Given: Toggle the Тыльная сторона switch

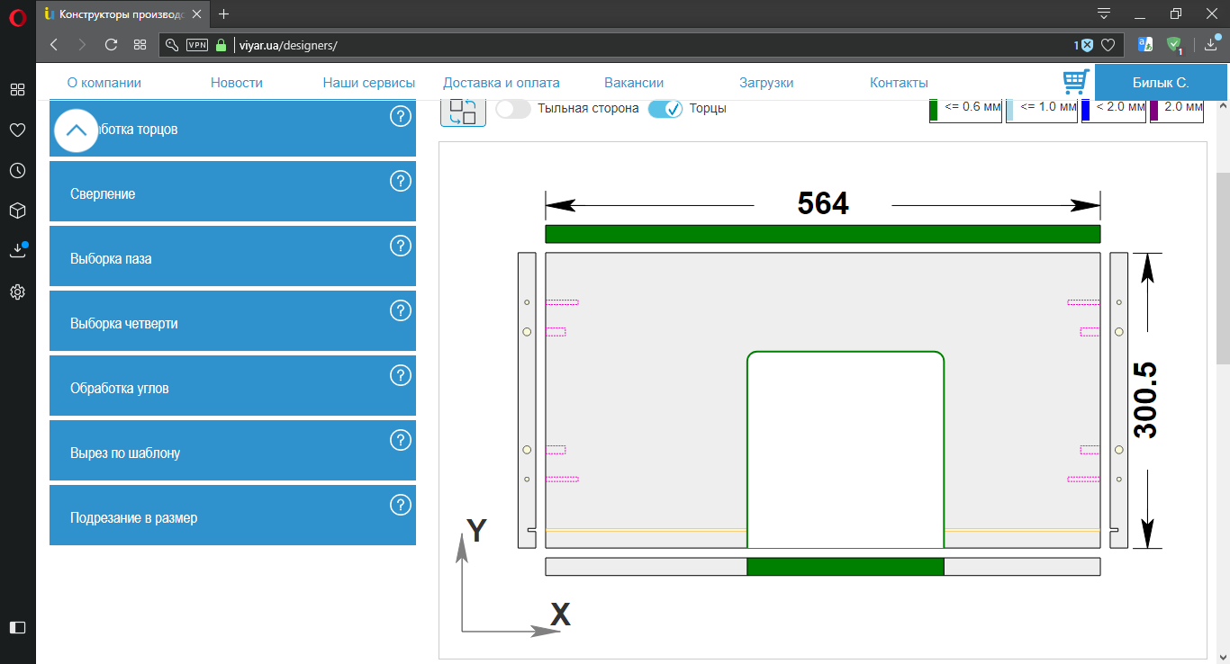Looking at the screenshot, I should (513, 109).
